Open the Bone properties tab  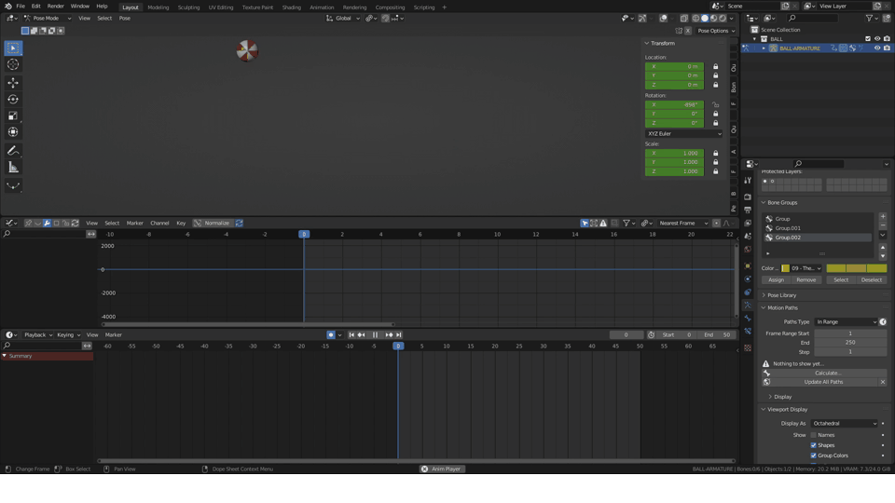click(x=748, y=319)
